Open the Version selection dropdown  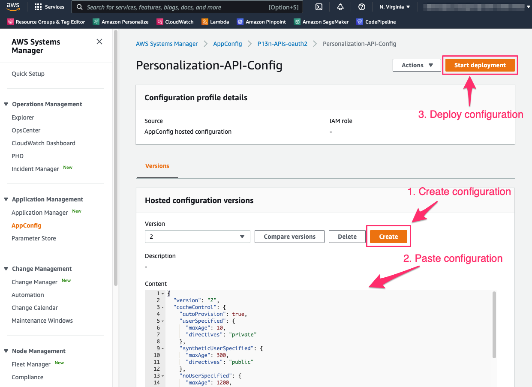pos(198,237)
